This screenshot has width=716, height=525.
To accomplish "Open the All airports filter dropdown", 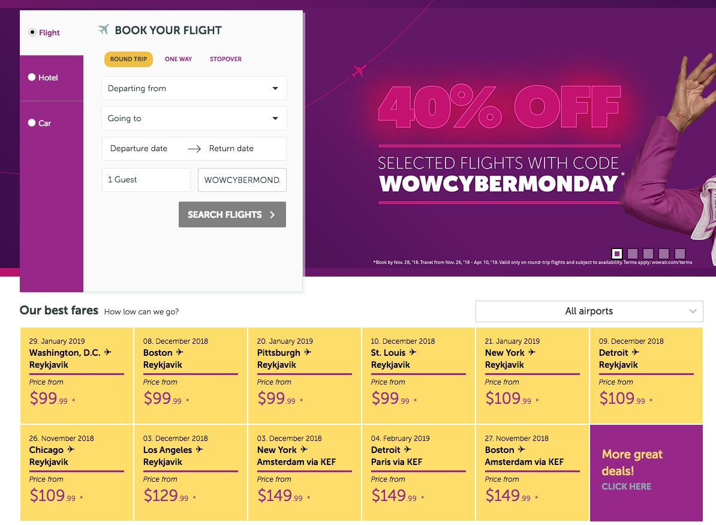I will [589, 311].
